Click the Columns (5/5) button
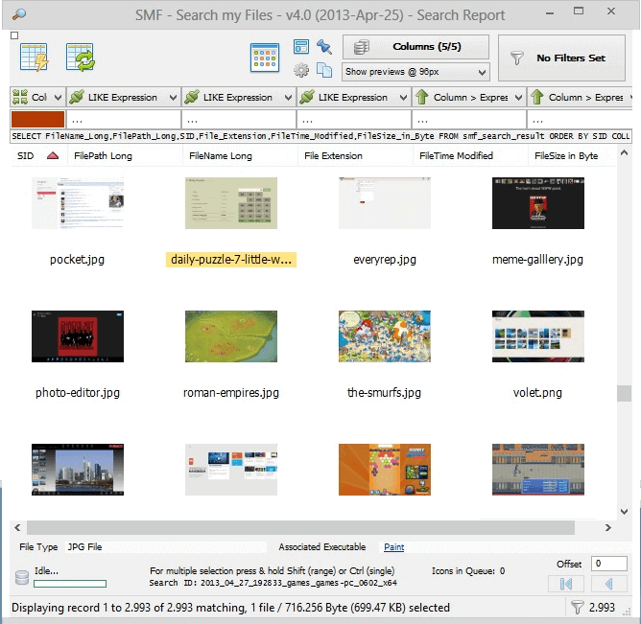 415,47
